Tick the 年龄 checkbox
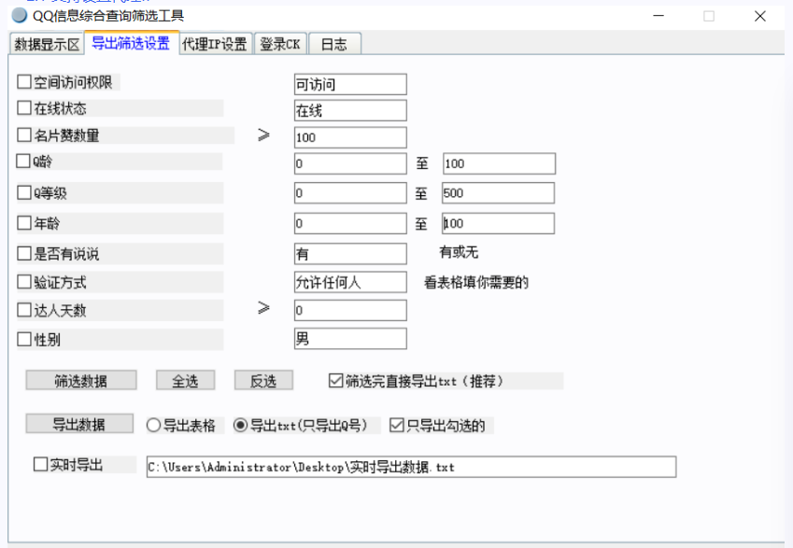The image size is (793, 548). (23, 223)
